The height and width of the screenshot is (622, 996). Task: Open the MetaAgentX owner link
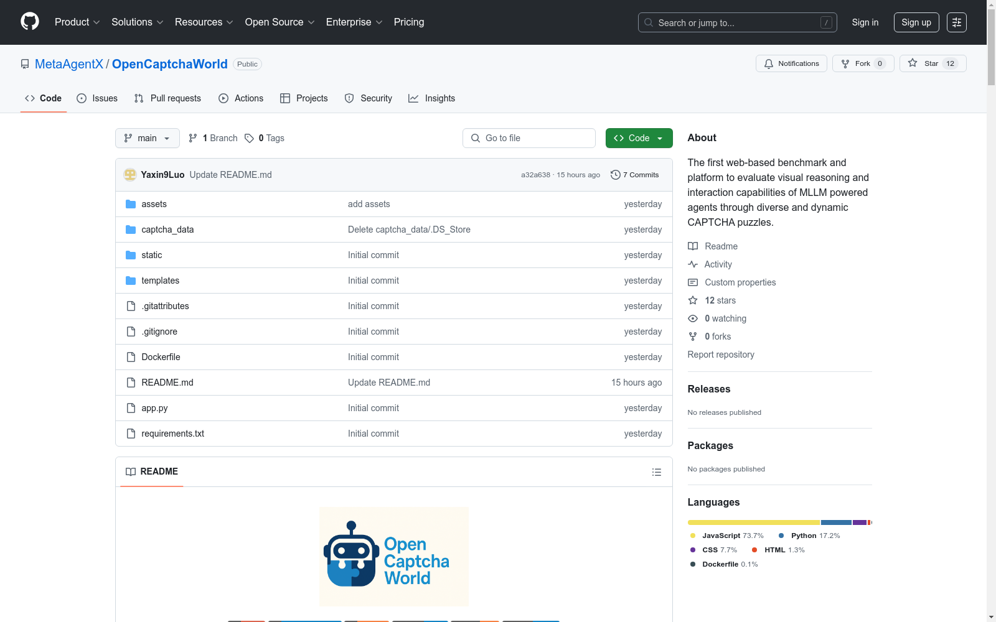click(x=69, y=64)
